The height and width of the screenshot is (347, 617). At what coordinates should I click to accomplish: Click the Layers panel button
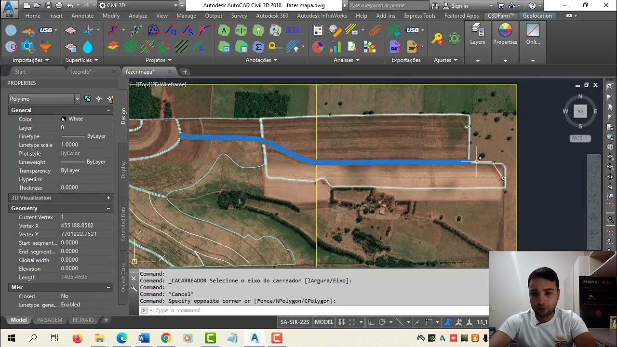(478, 35)
